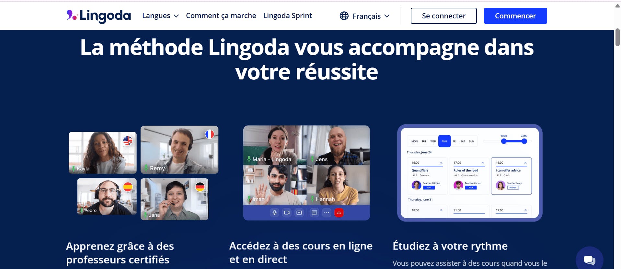The width and height of the screenshot is (621, 269).
Task: Open the Français language selector
Action: (x=364, y=16)
